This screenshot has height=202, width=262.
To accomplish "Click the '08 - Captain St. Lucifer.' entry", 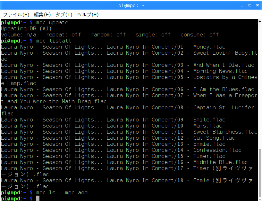I will pos(217,108).
